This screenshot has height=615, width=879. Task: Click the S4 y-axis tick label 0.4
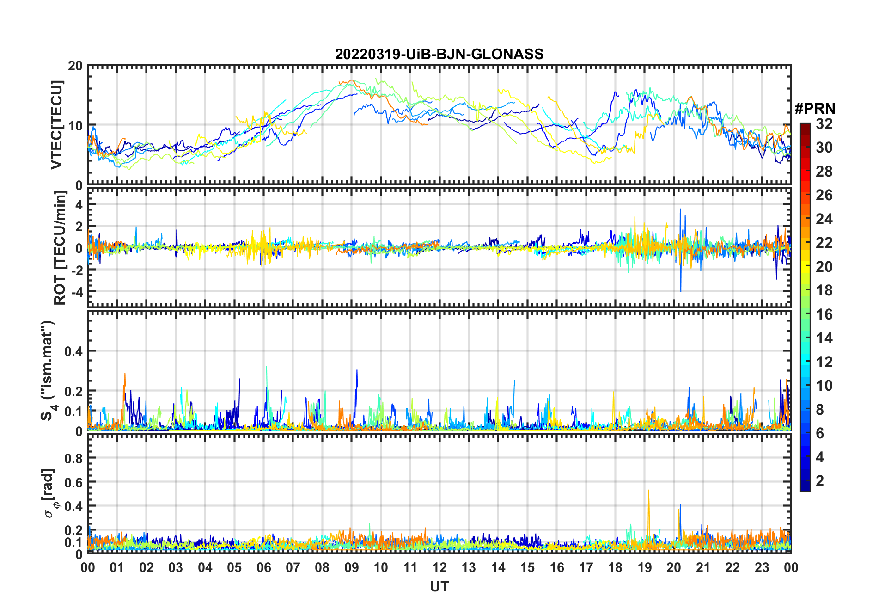73,351
